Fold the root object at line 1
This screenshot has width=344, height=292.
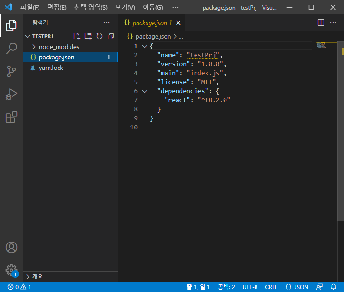(145, 46)
